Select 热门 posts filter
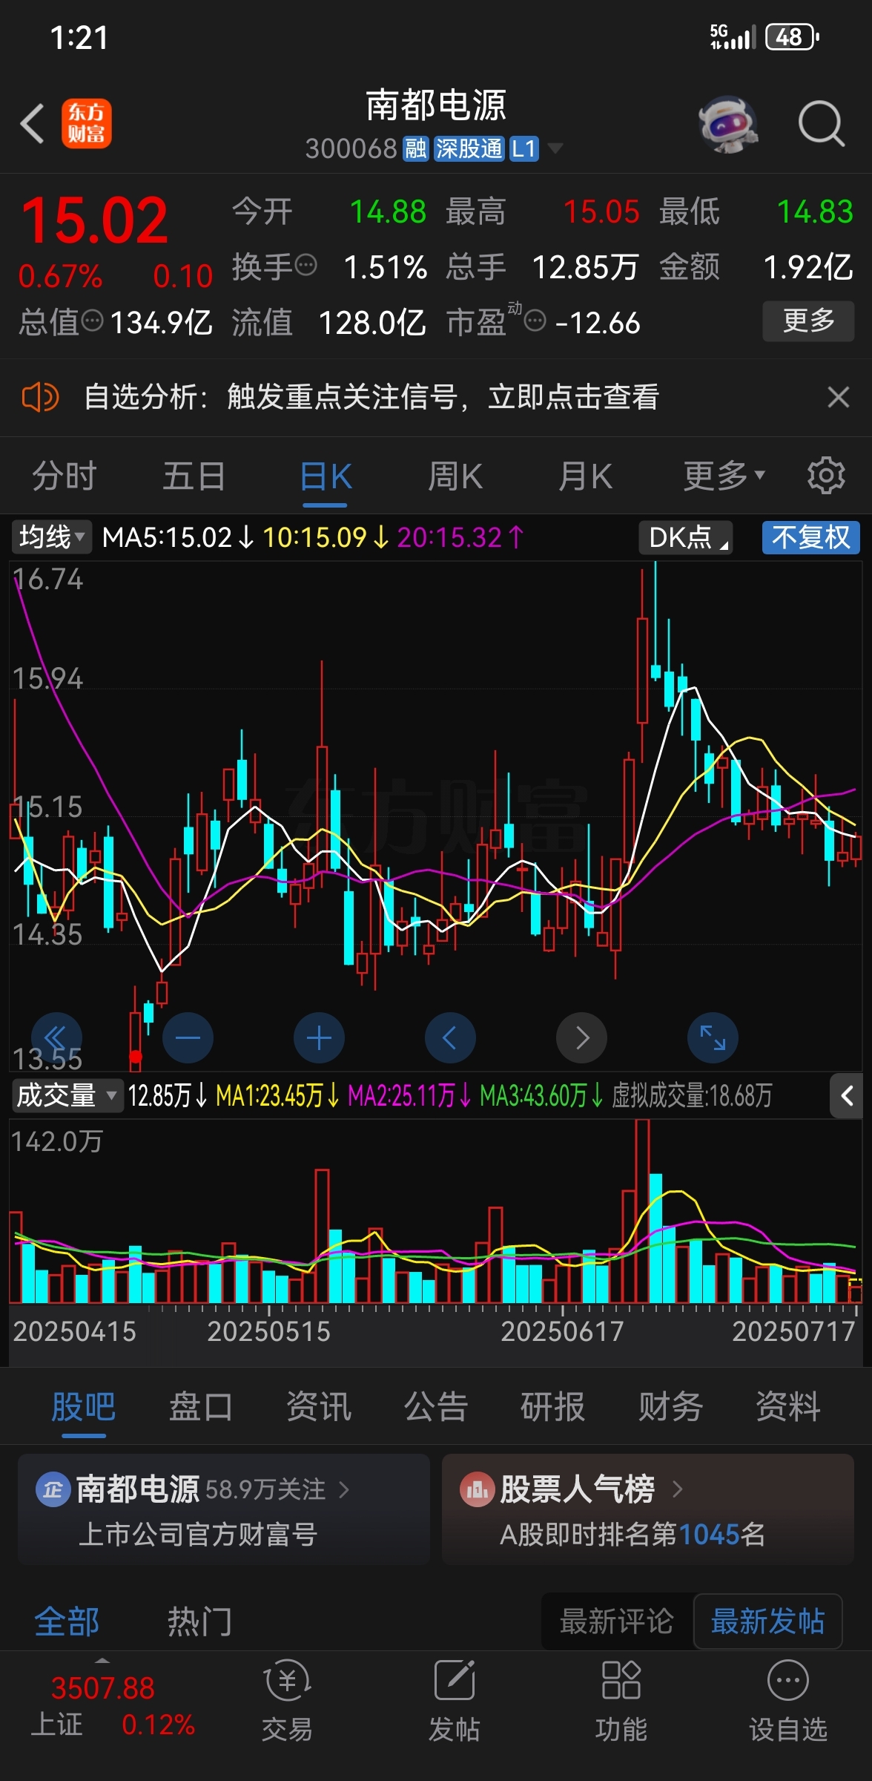 coord(199,1621)
